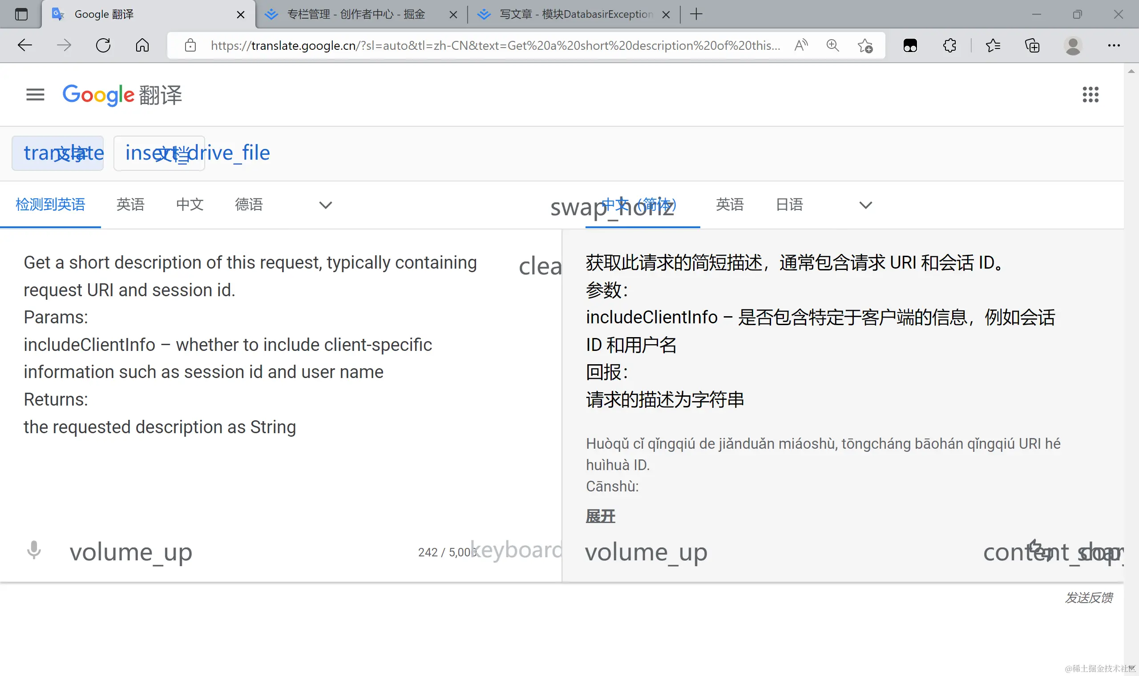This screenshot has height=676, width=1139.
Task: Click the 发送反馈 feedback link
Action: (1088, 597)
